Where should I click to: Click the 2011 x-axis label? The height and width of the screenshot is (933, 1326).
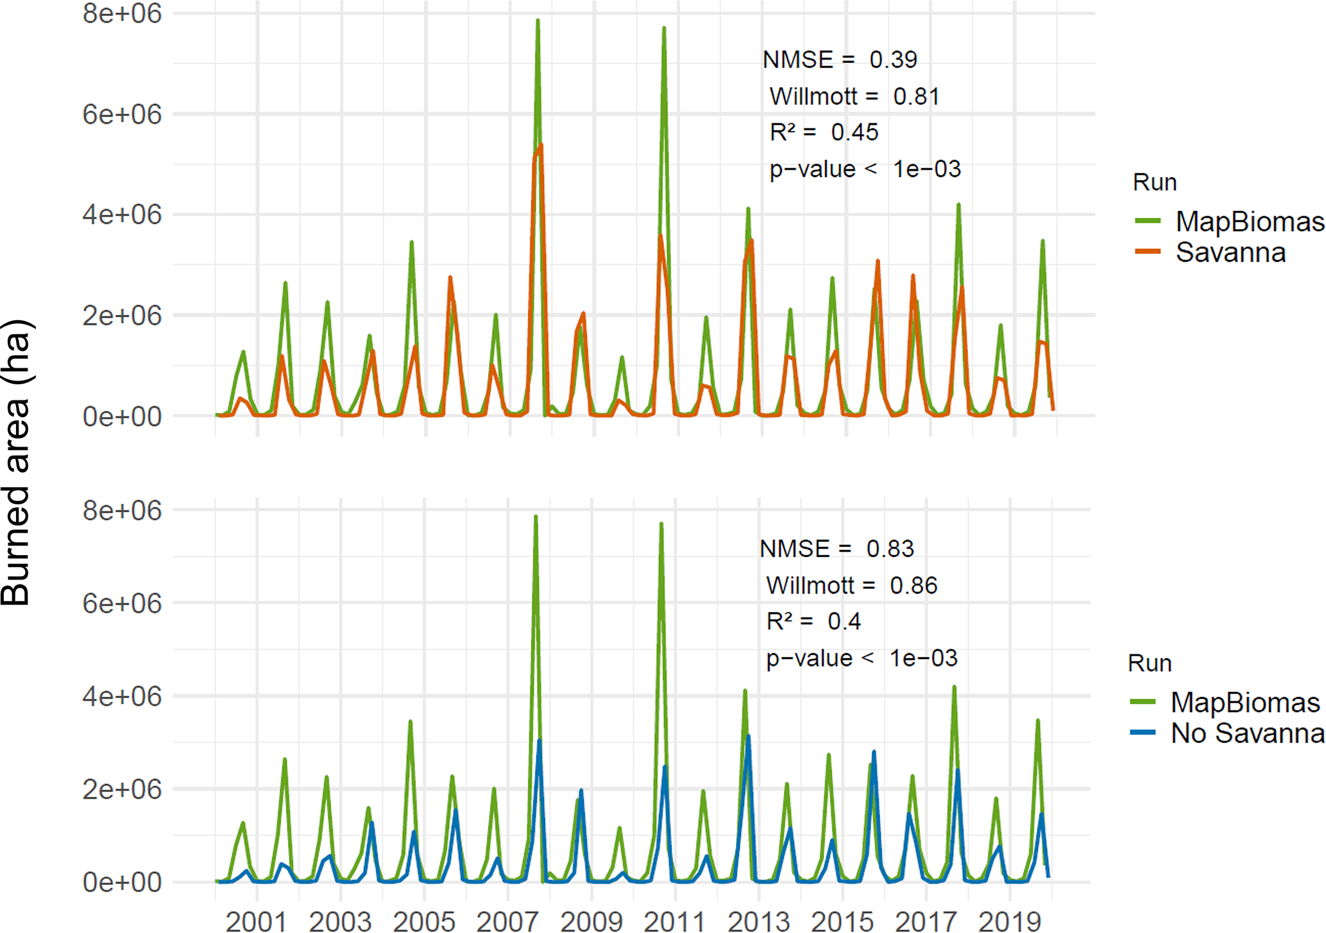pyautogui.click(x=674, y=921)
